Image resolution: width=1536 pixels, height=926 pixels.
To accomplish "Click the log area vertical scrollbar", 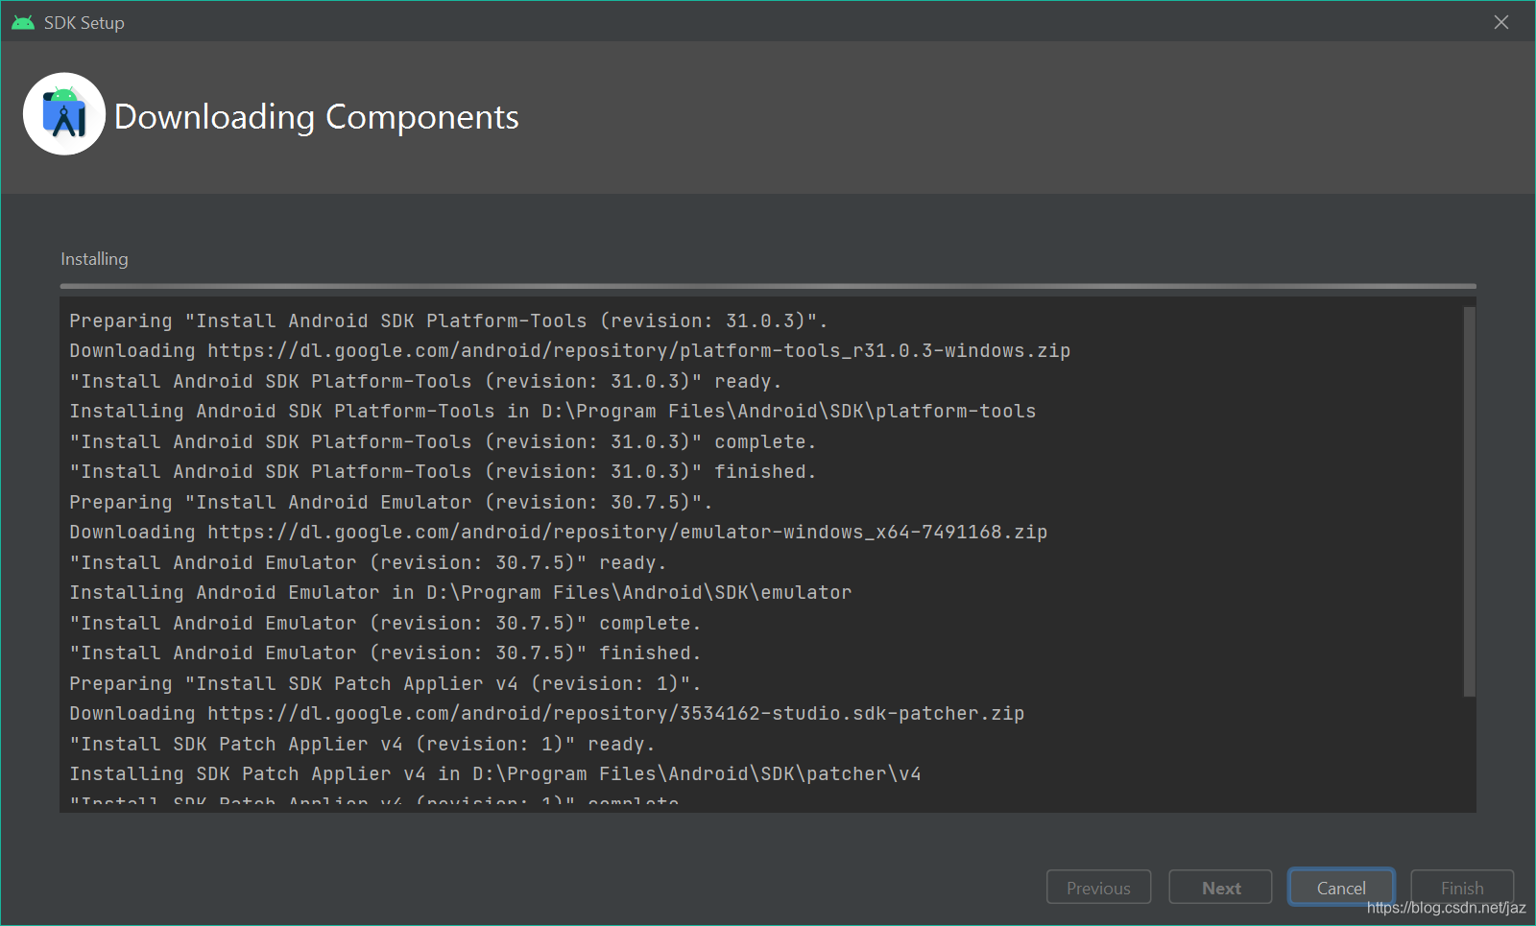I will click(x=1469, y=501).
